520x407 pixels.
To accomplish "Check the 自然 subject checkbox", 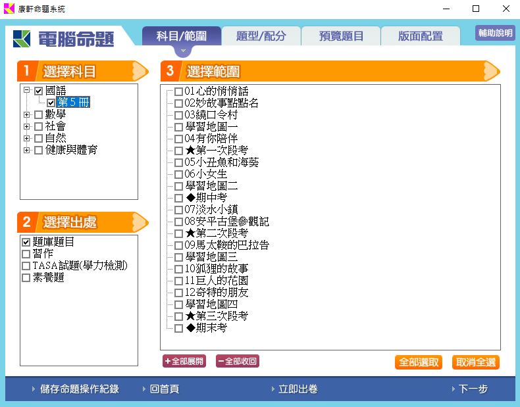I will (x=38, y=139).
